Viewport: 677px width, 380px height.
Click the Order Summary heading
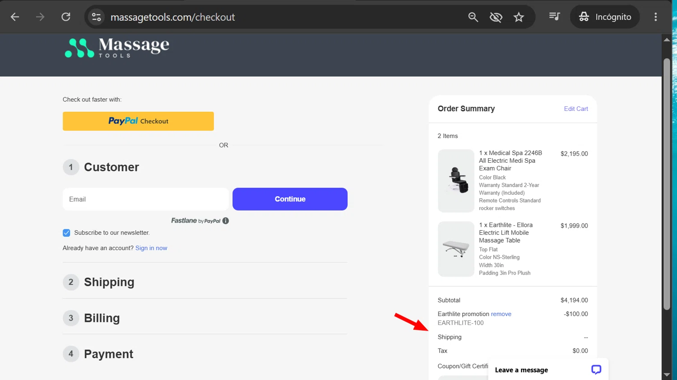[x=466, y=109]
